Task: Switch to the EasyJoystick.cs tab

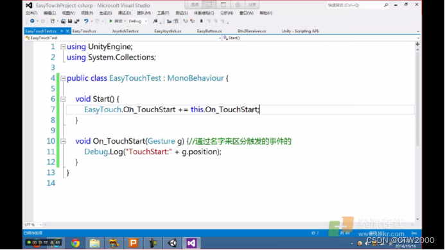Action: coord(168,31)
